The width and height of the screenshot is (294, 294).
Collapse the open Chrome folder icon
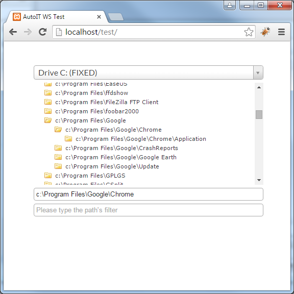click(58, 129)
